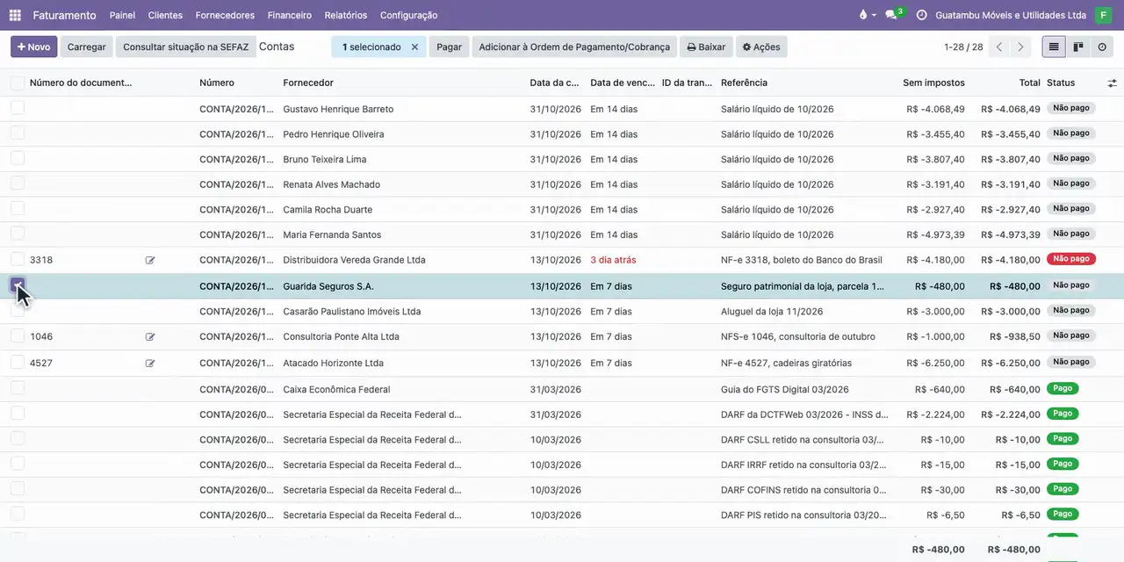
Task: Open the Clientes menu
Action: [x=165, y=15]
